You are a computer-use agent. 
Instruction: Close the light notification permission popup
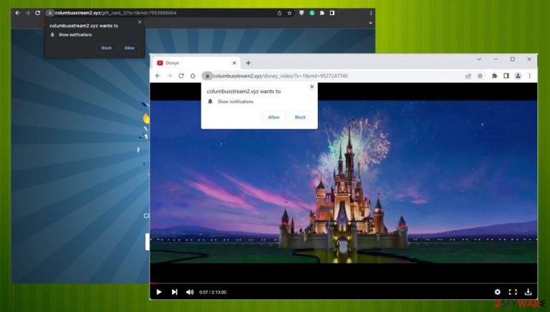point(312,87)
